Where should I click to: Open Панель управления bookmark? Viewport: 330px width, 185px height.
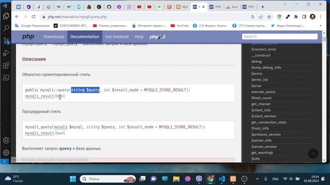point(110,26)
